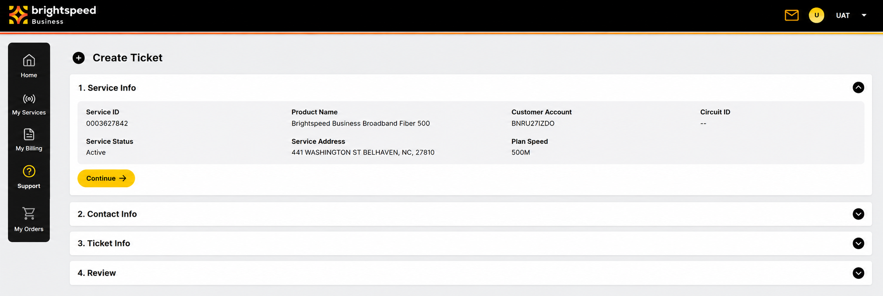Click 'Brightspeed Business Broadband Fiber 500' product name
The height and width of the screenshot is (296, 883).
coord(361,124)
